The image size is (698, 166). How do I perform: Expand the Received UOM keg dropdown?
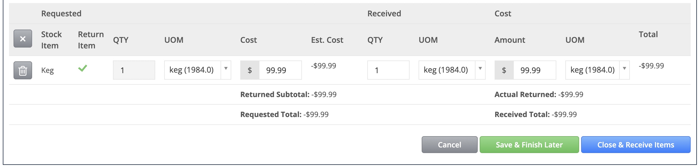click(x=452, y=70)
